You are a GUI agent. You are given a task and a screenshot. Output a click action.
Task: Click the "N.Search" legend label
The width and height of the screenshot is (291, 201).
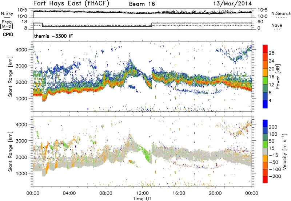pos(281,13)
